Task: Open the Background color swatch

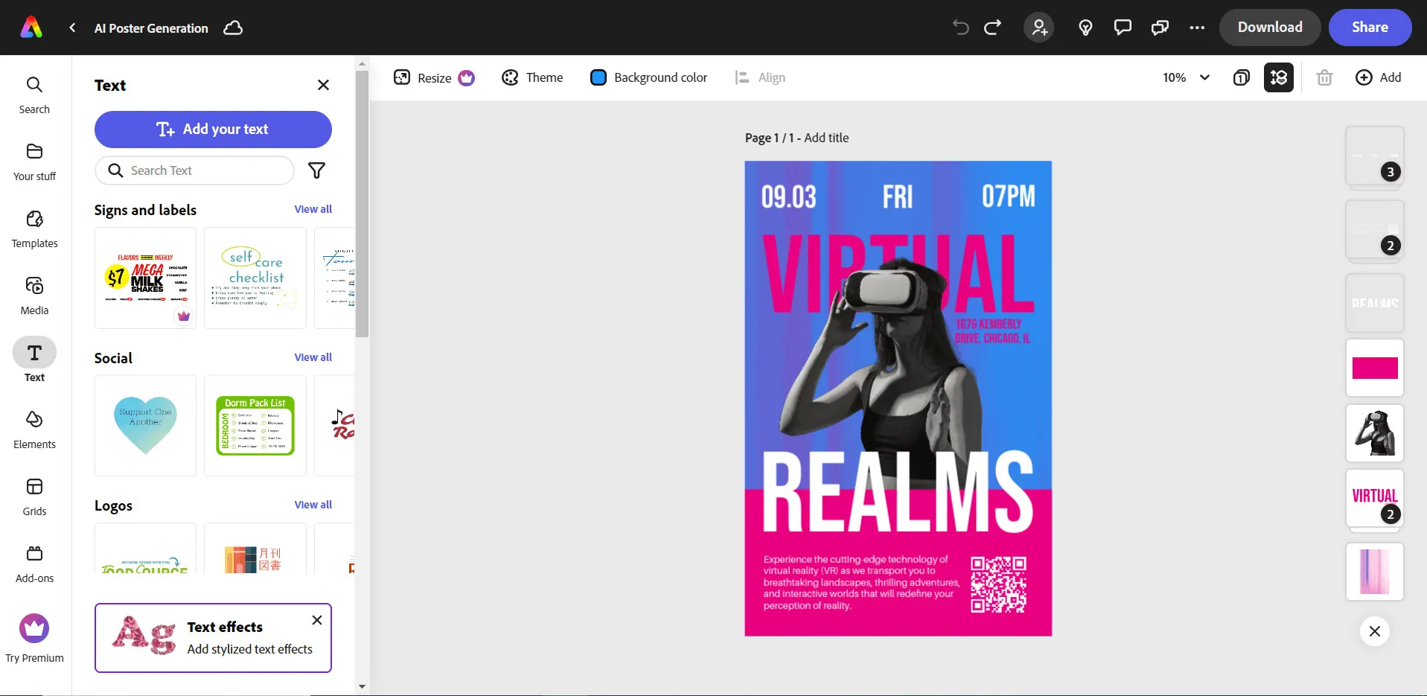Action: [598, 77]
